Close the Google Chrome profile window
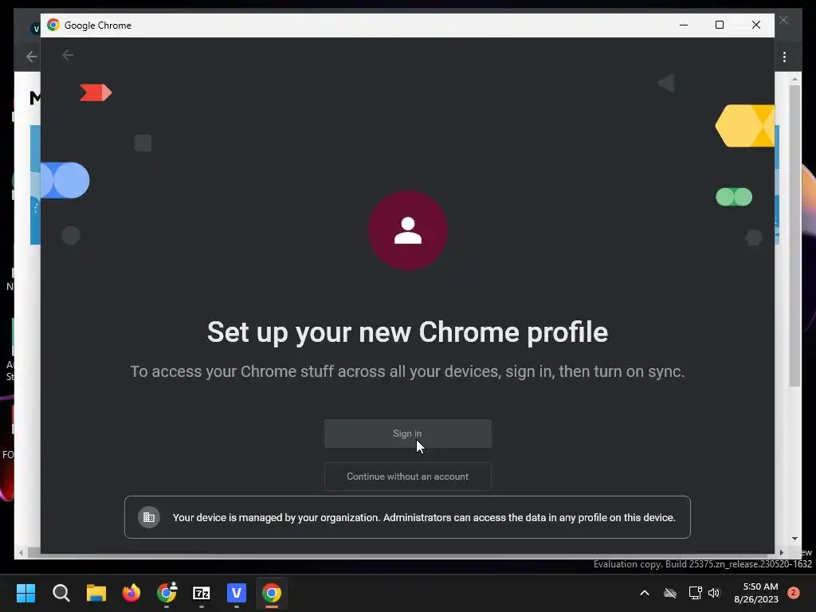The image size is (816, 612). point(756,25)
